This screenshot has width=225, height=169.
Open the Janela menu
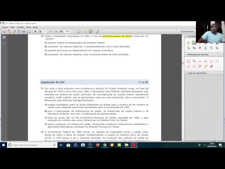tap(28, 27)
